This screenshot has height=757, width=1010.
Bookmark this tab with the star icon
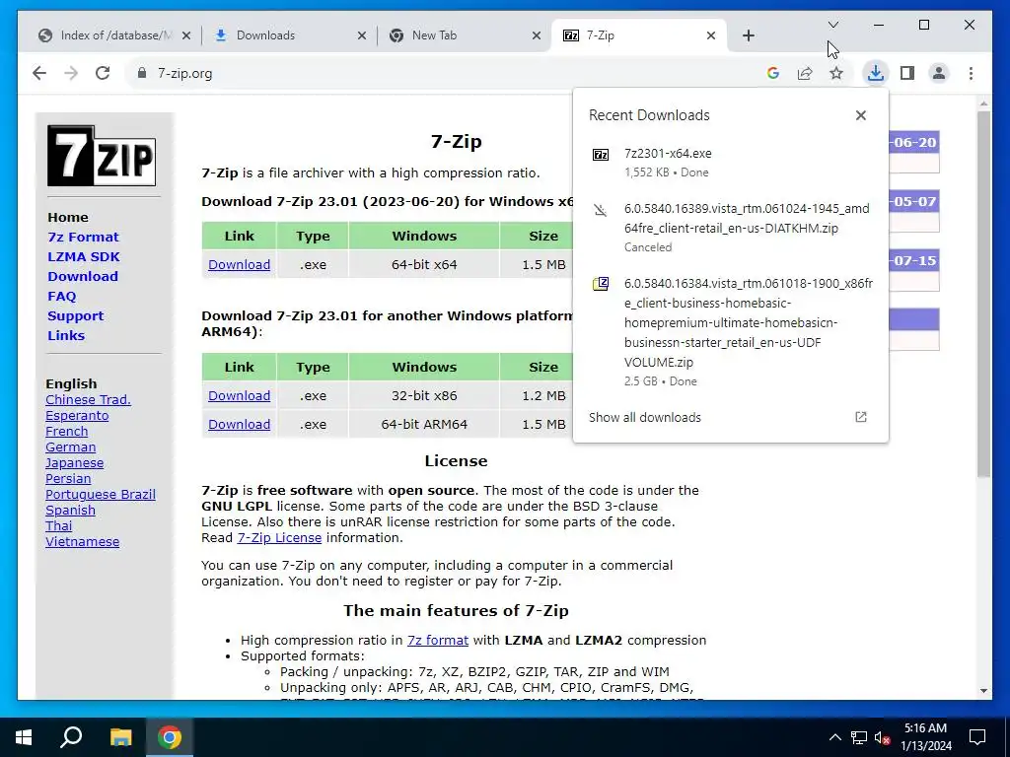[x=836, y=73]
